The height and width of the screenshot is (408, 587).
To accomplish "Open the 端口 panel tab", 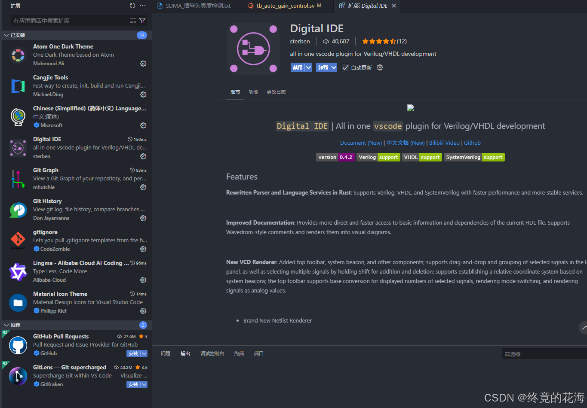I will [259, 353].
